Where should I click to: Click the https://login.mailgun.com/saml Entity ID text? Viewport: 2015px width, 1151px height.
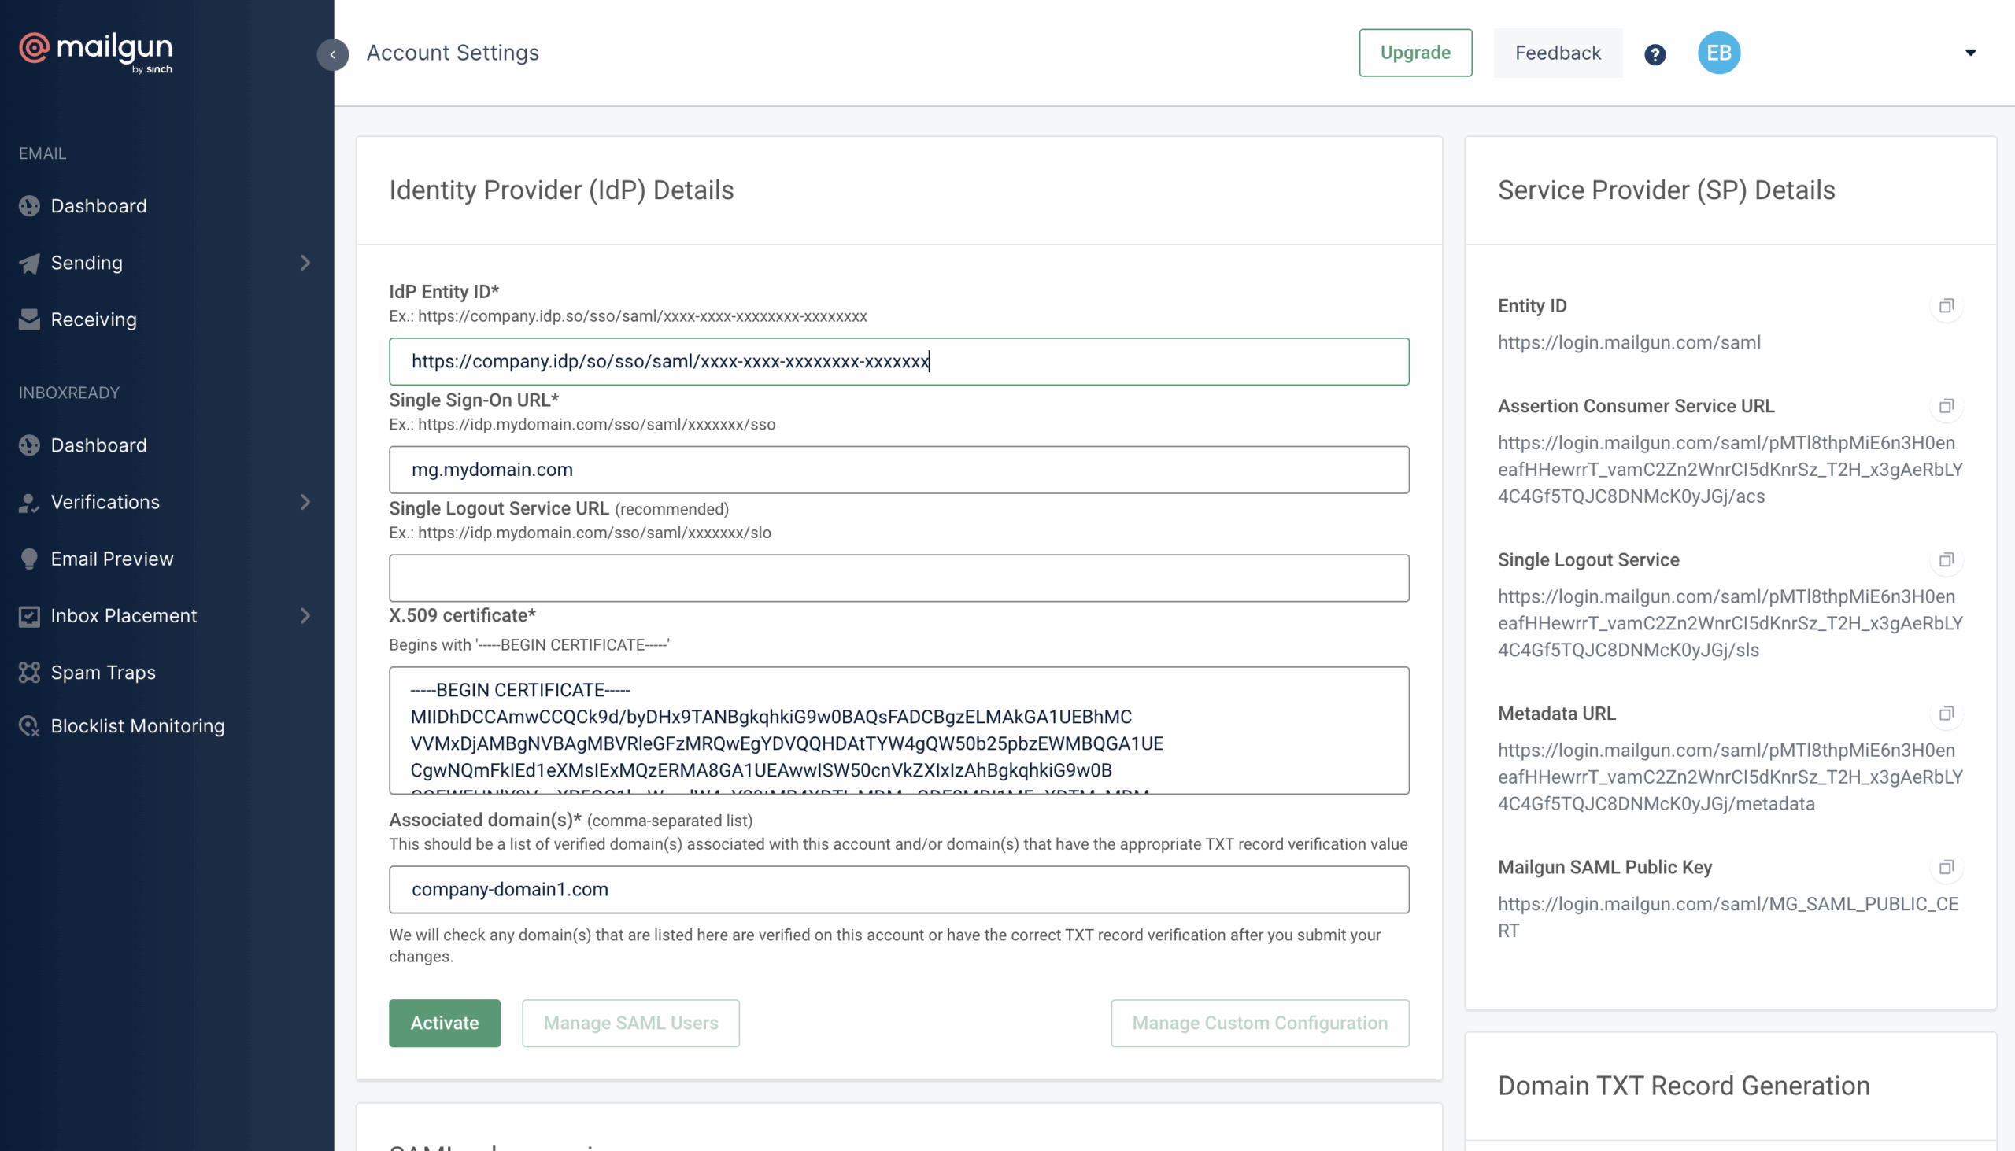[x=1629, y=342]
